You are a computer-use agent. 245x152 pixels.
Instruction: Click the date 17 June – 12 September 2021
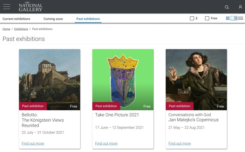coord(119,128)
